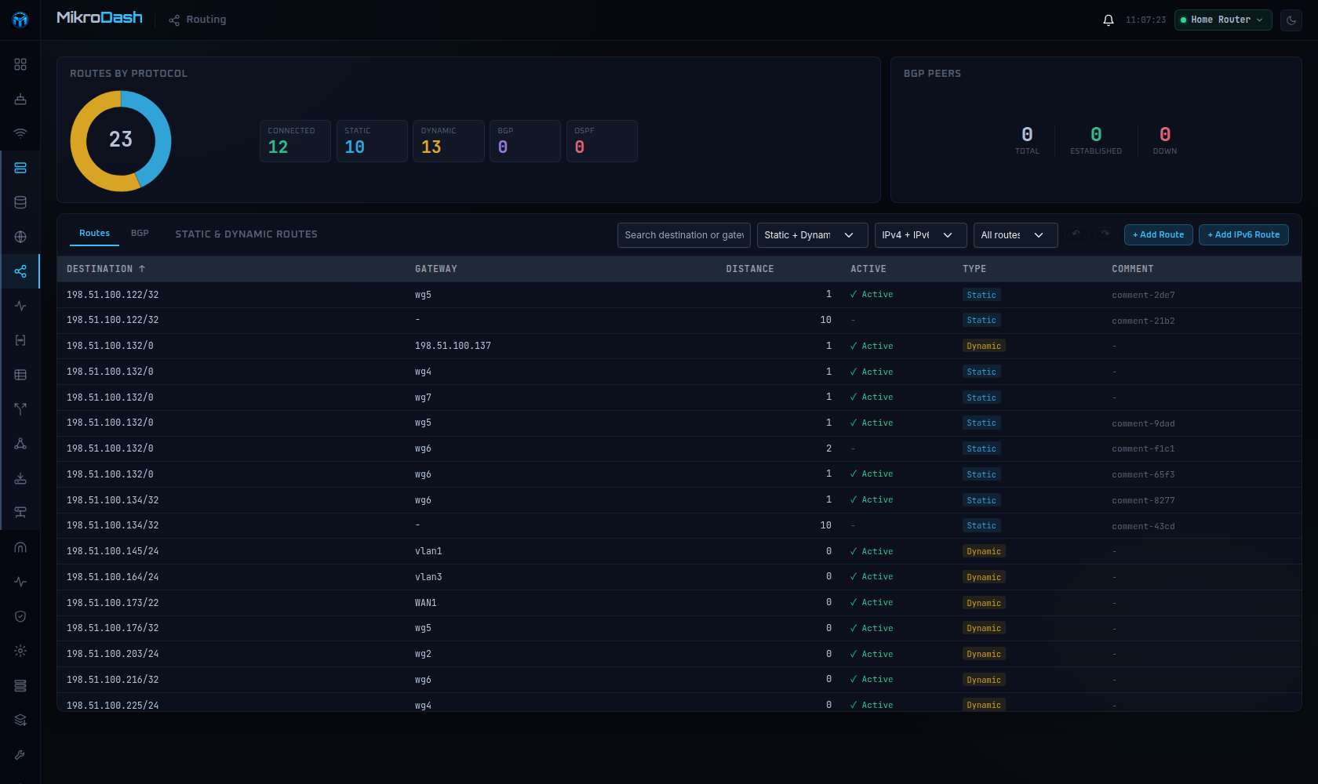Click the router device sidebar icon
The height and width of the screenshot is (784, 1318).
(x=20, y=99)
